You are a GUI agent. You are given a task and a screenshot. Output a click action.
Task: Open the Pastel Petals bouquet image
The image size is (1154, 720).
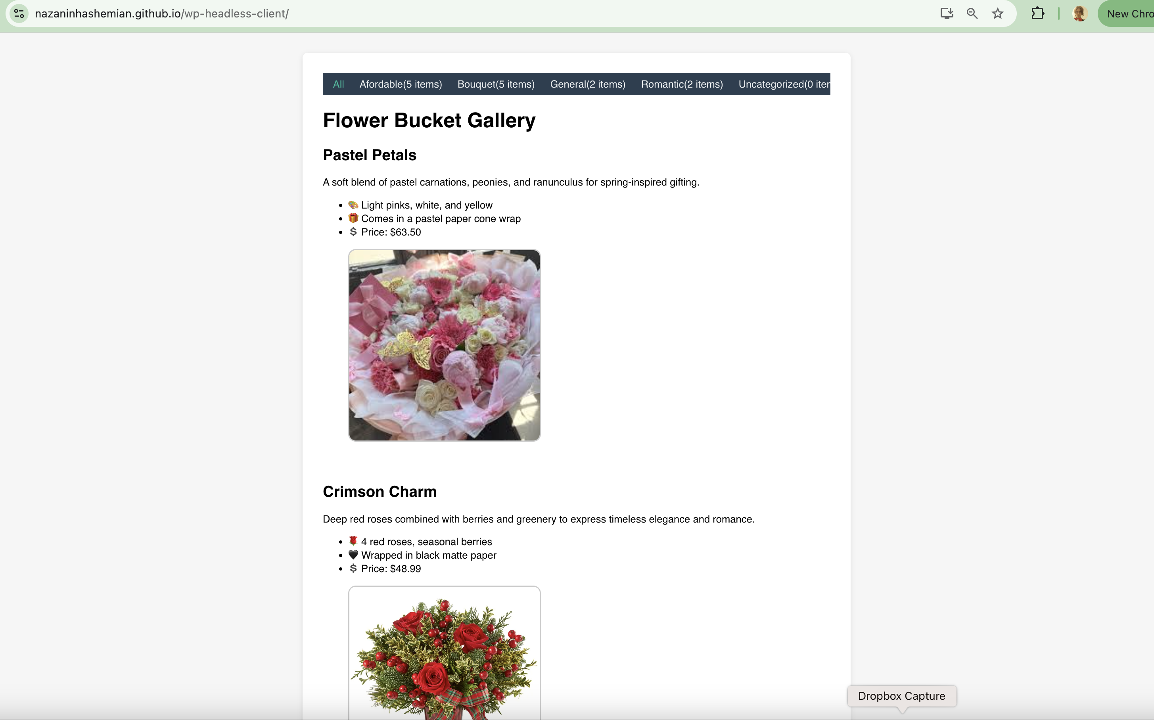(445, 345)
